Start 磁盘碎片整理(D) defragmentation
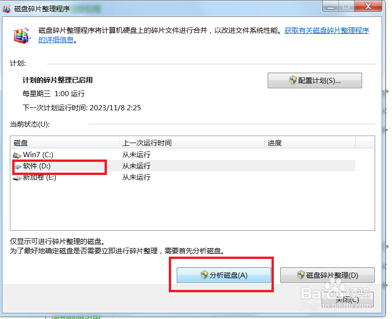The image size is (392, 319). 327,275
